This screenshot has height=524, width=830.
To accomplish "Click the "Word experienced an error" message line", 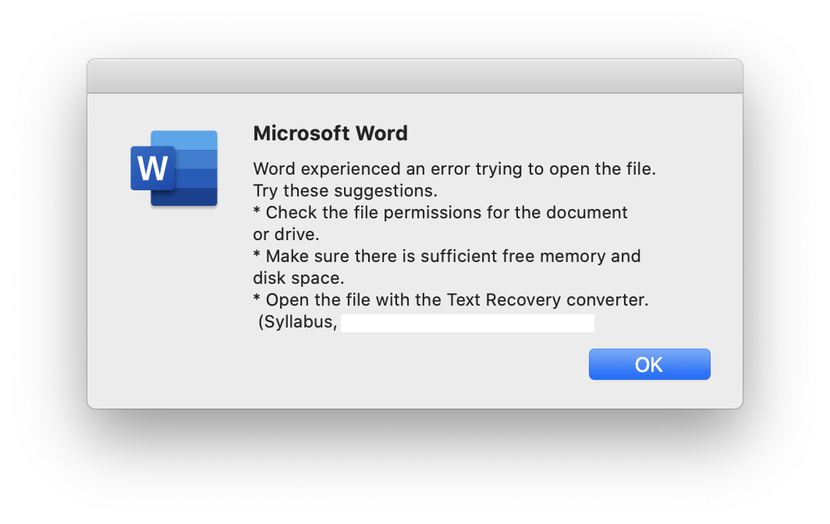I will (x=454, y=169).
